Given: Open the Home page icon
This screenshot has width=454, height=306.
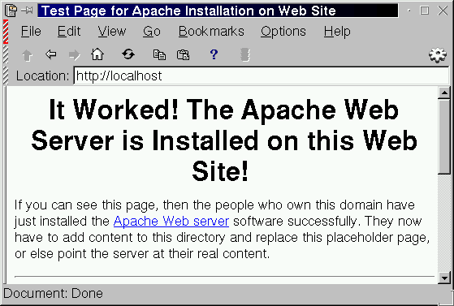Looking at the screenshot, I should pyautogui.click(x=97, y=54).
